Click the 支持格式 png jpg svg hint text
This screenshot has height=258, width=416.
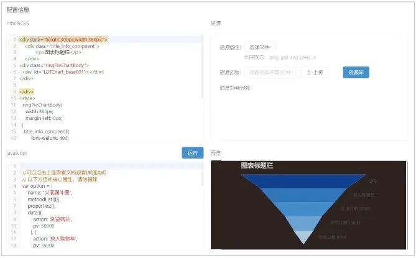point(280,57)
